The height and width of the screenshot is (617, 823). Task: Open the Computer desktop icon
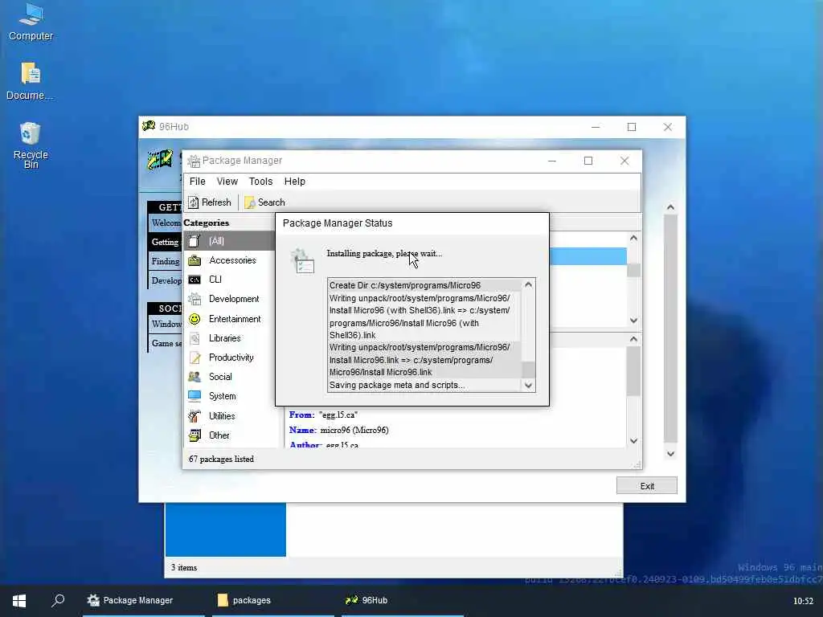coord(31,22)
